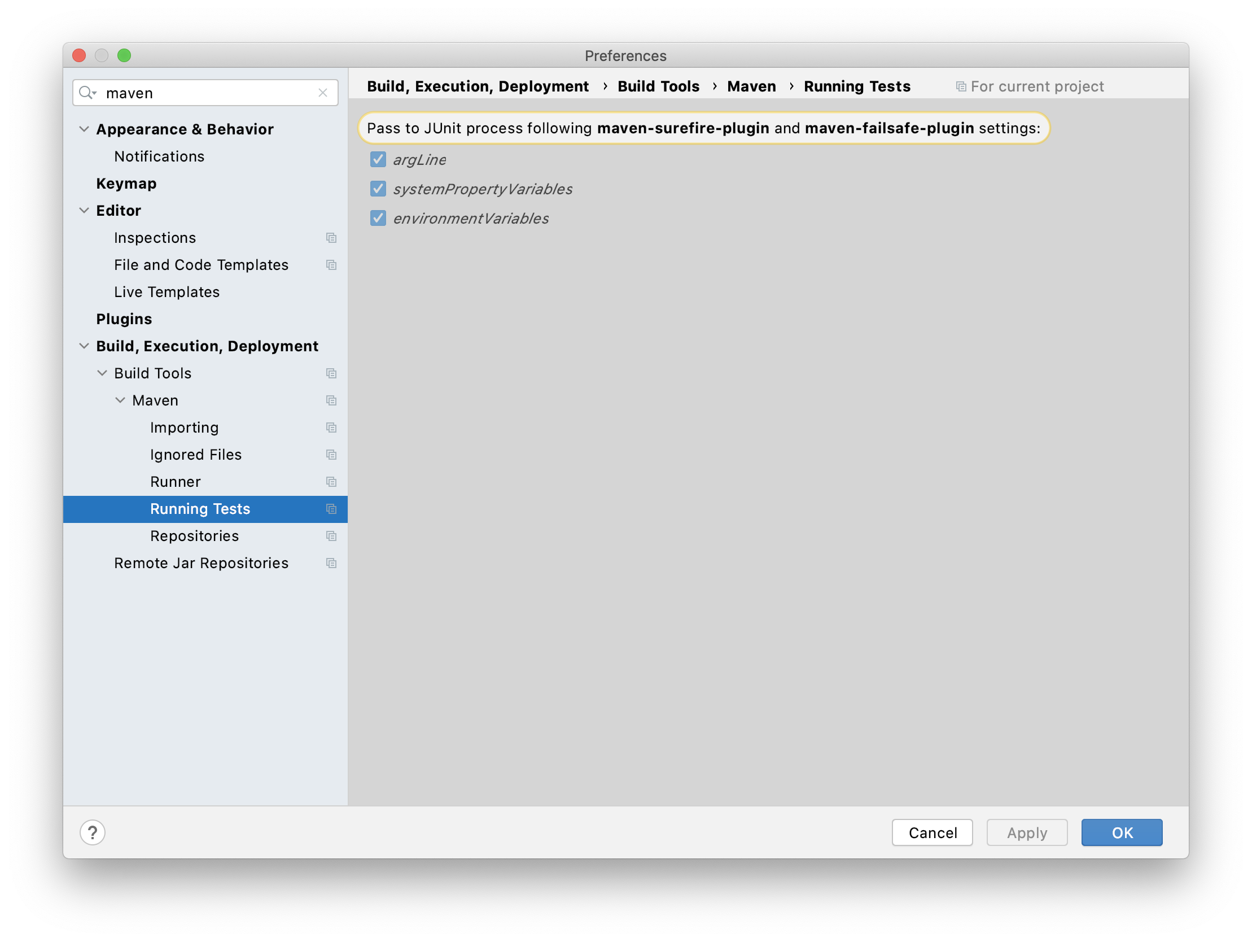Open the Live Templates settings page

[167, 292]
